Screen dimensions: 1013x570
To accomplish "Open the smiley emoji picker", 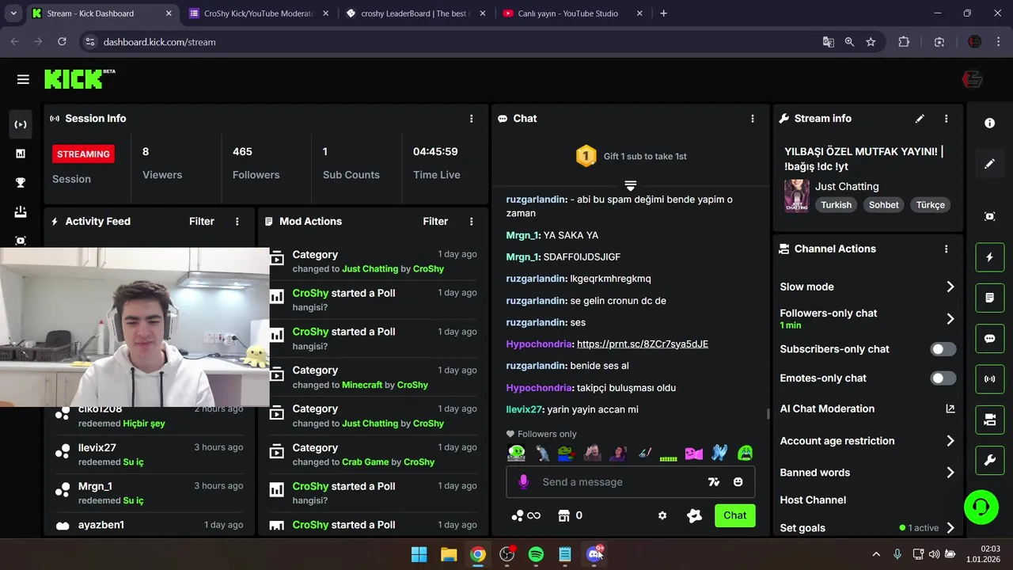I will click(738, 482).
